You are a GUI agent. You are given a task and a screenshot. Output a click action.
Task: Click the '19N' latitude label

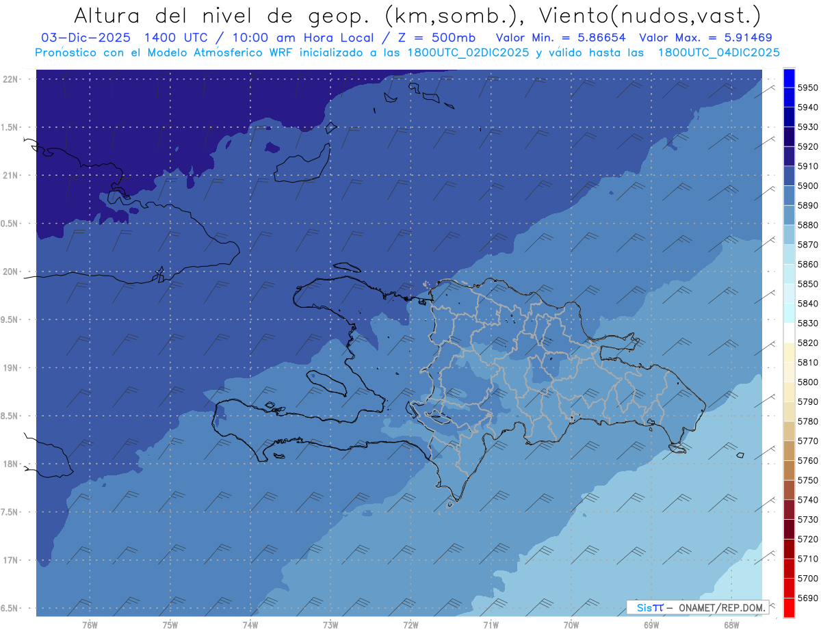pos(11,368)
